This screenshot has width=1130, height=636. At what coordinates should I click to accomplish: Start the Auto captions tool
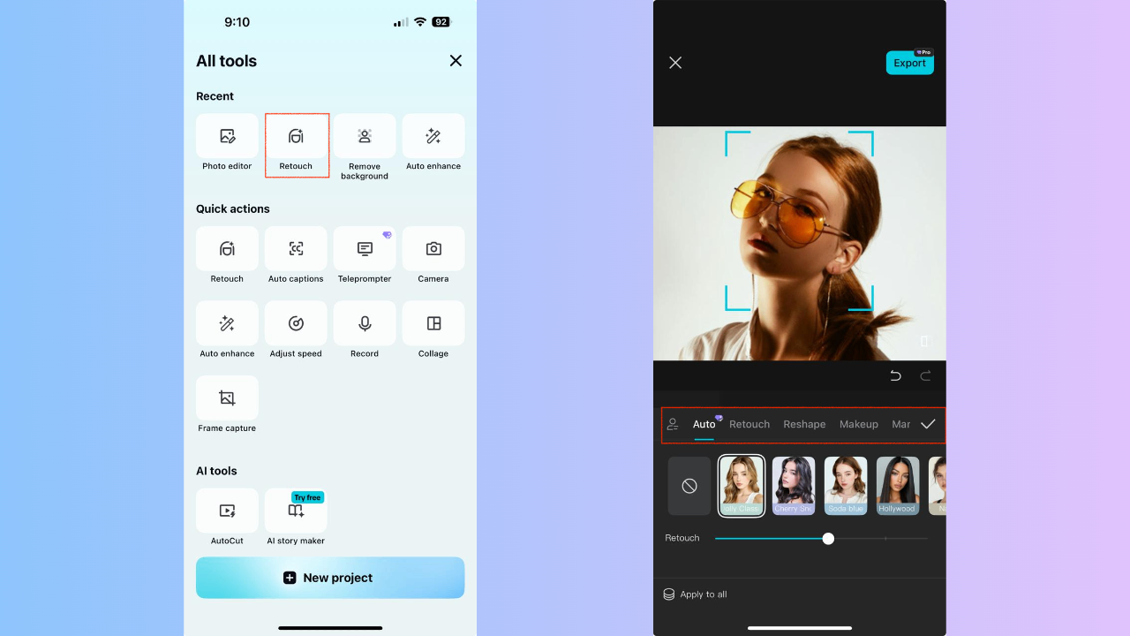(x=296, y=256)
